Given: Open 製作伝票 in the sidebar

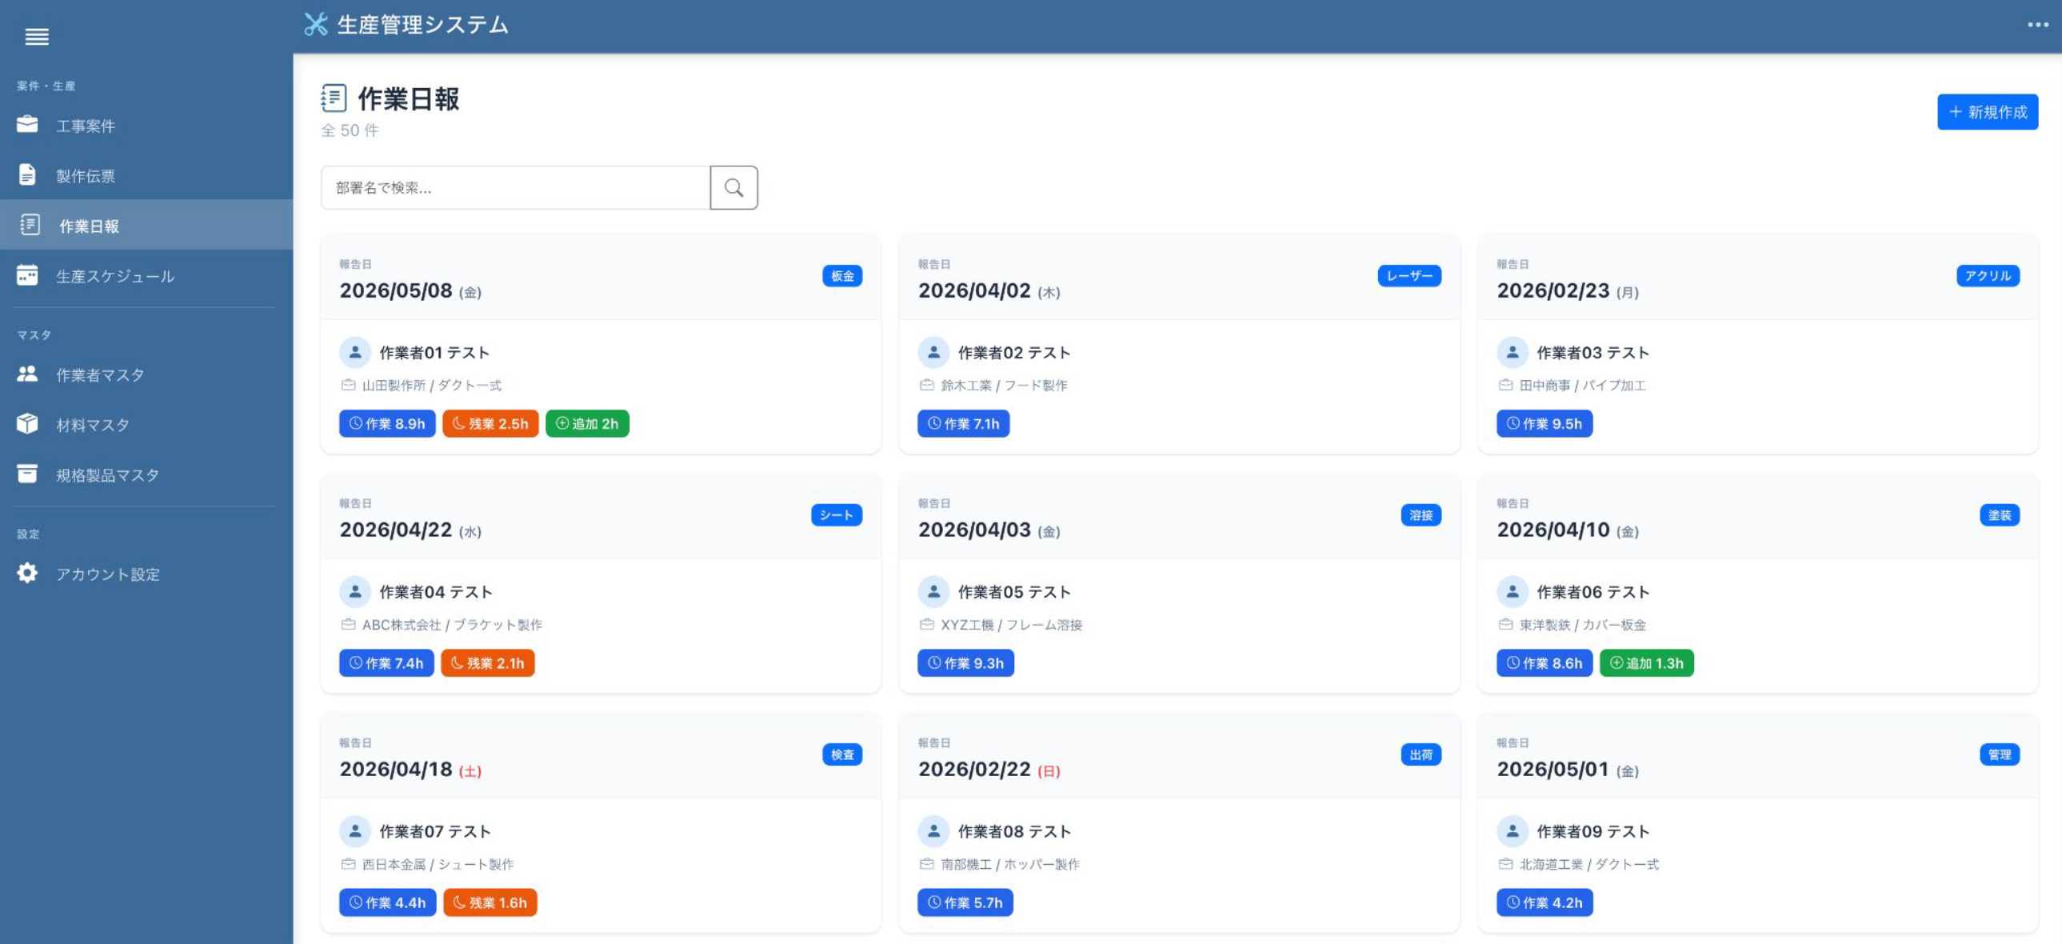Looking at the screenshot, I should pyautogui.click(x=146, y=175).
